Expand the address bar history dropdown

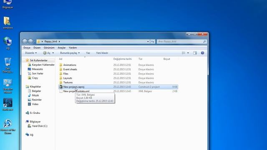coord(148,42)
